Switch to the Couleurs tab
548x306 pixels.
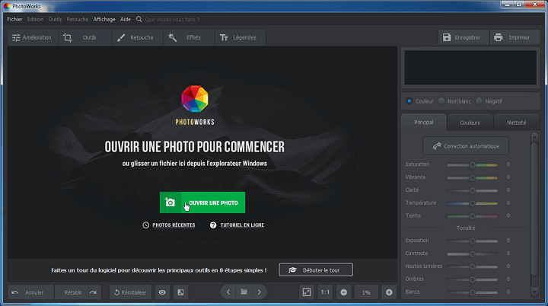click(470, 123)
